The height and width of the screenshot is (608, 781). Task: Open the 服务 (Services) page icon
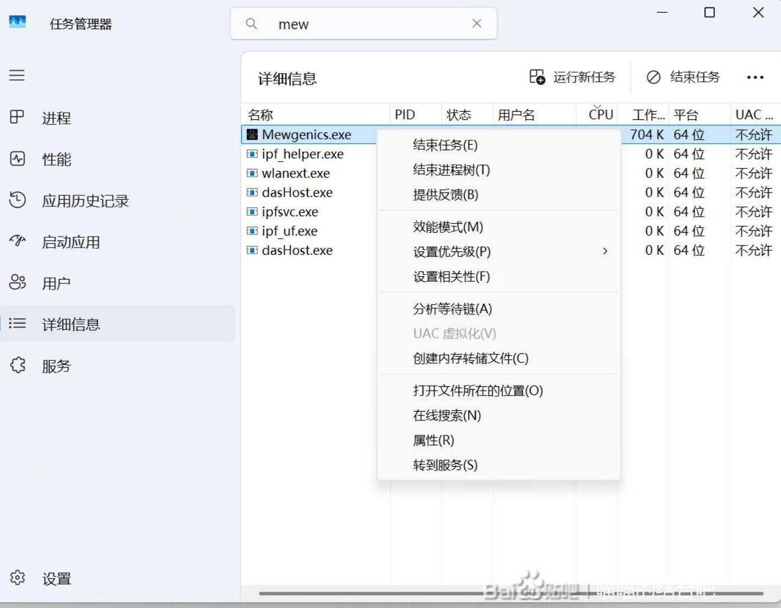[x=17, y=365]
